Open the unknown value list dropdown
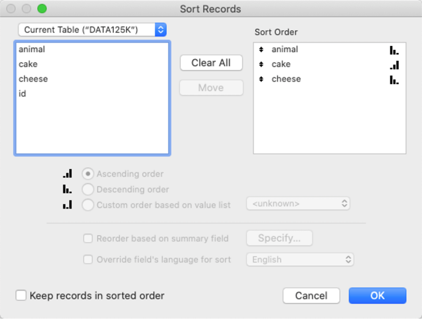The height and width of the screenshot is (319, 422). tap(298, 203)
